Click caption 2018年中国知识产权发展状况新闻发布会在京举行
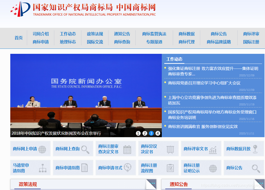 (56, 133)
